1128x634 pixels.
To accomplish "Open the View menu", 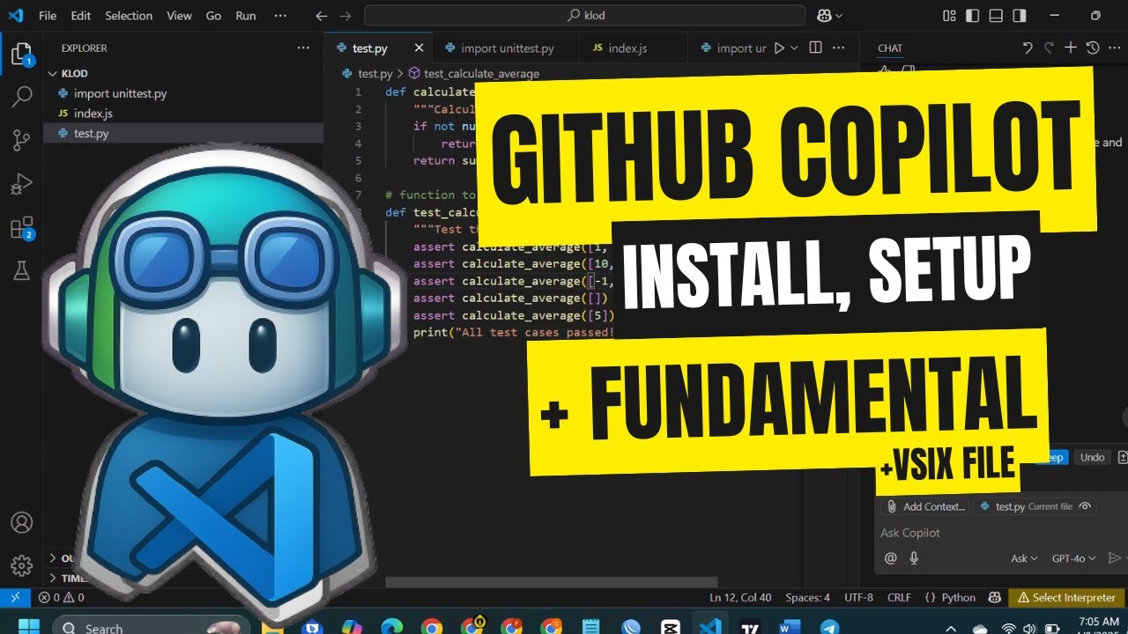I will (179, 16).
